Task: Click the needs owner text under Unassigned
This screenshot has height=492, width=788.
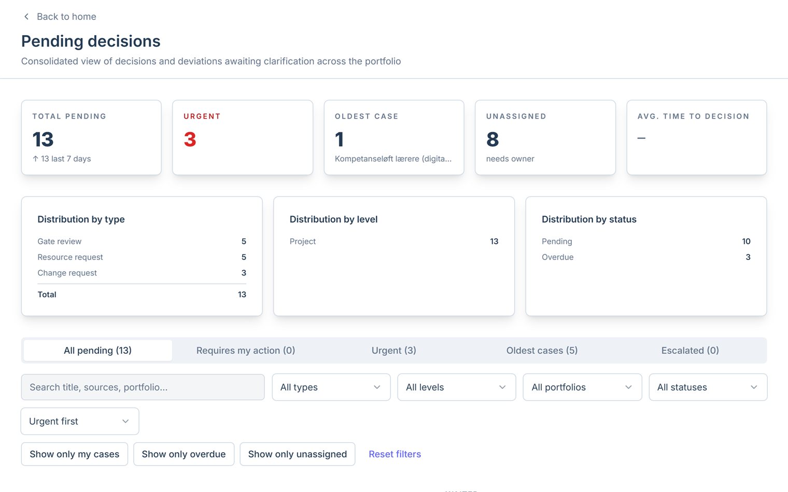Action: pyautogui.click(x=510, y=159)
